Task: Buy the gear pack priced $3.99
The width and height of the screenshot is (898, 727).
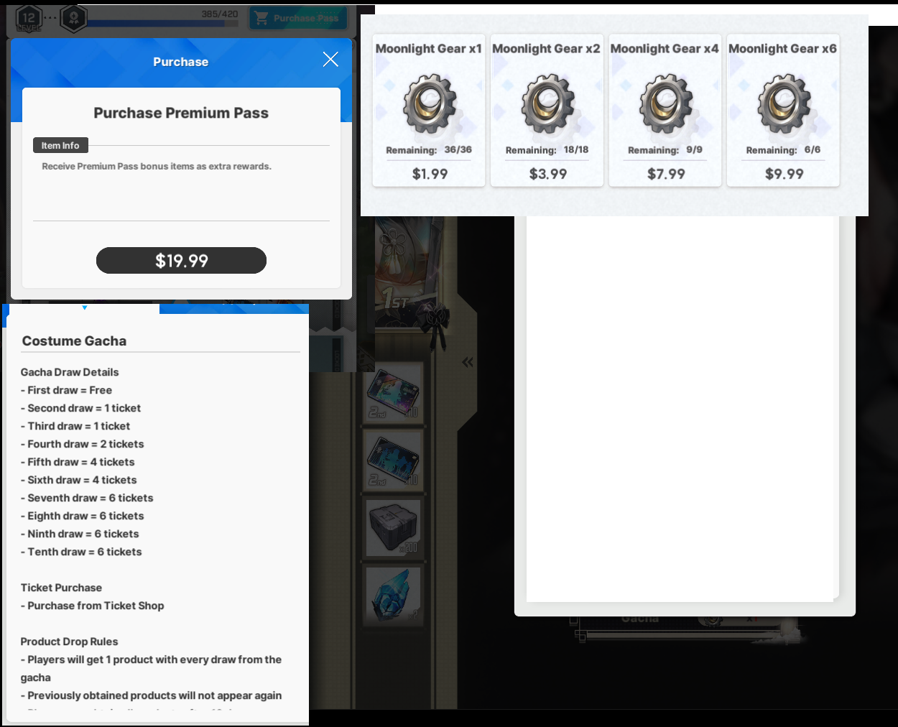Action: coord(548,174)
